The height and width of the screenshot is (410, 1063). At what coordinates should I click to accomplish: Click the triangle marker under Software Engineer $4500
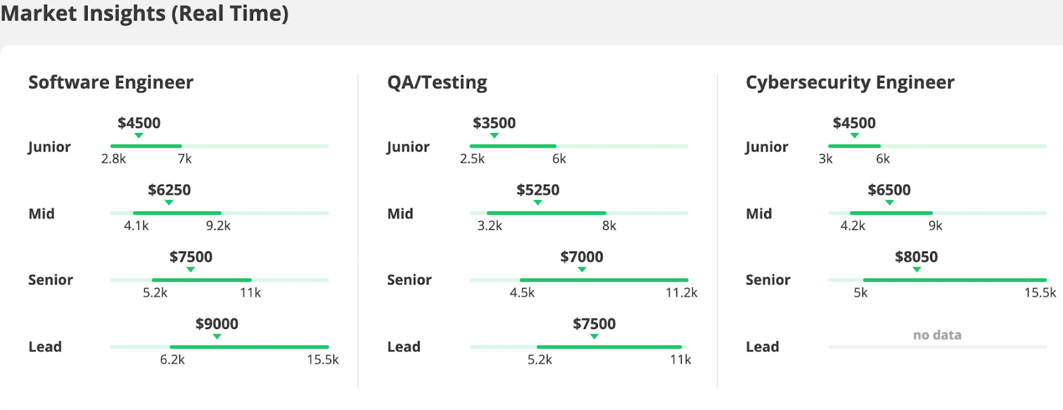pyautogui.click(x=139, y=136)
